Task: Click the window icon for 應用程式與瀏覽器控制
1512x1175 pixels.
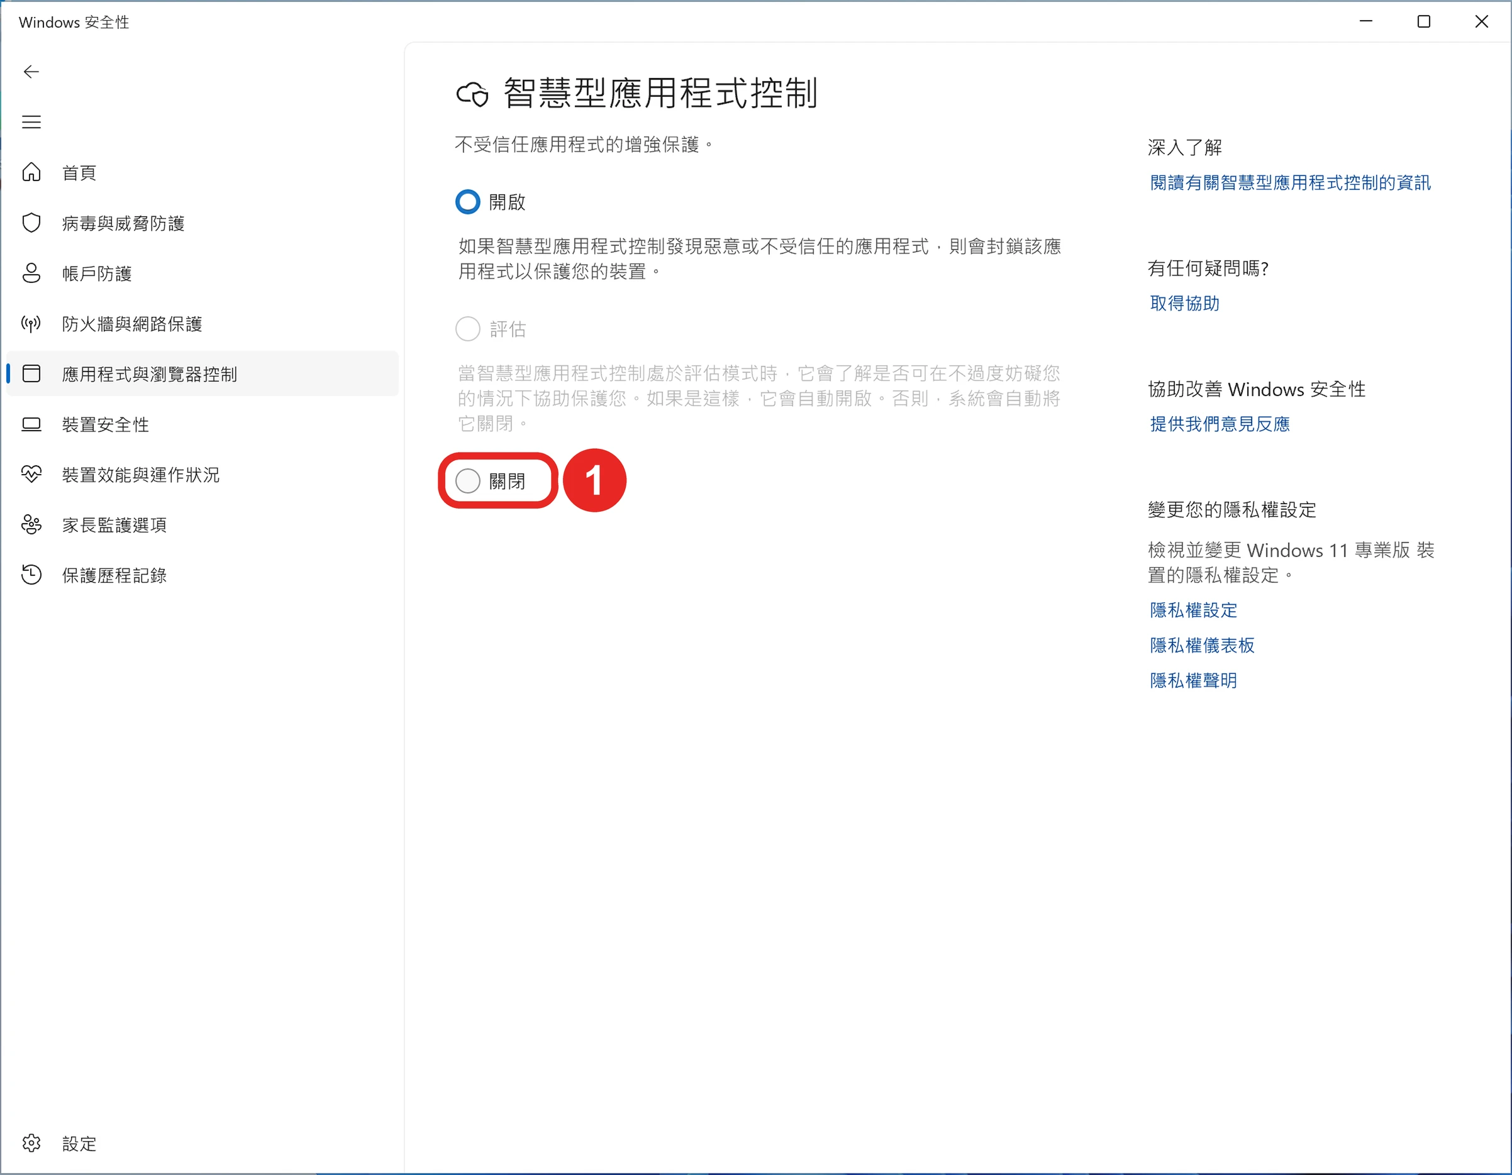Action: 31,374
